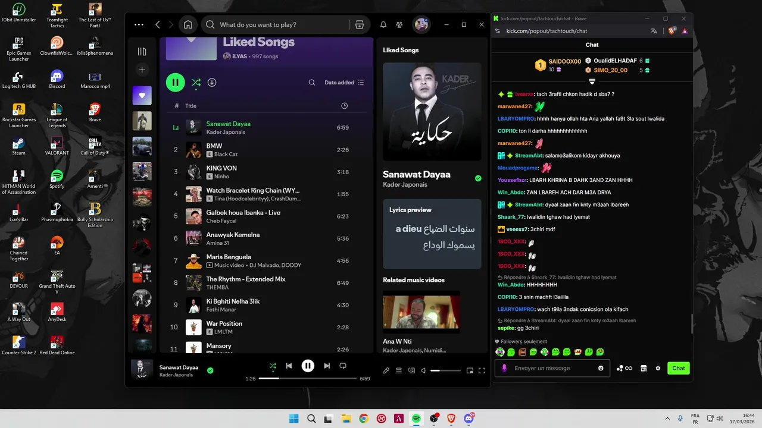Open the miniplayer icon

(x=470, y=370)
